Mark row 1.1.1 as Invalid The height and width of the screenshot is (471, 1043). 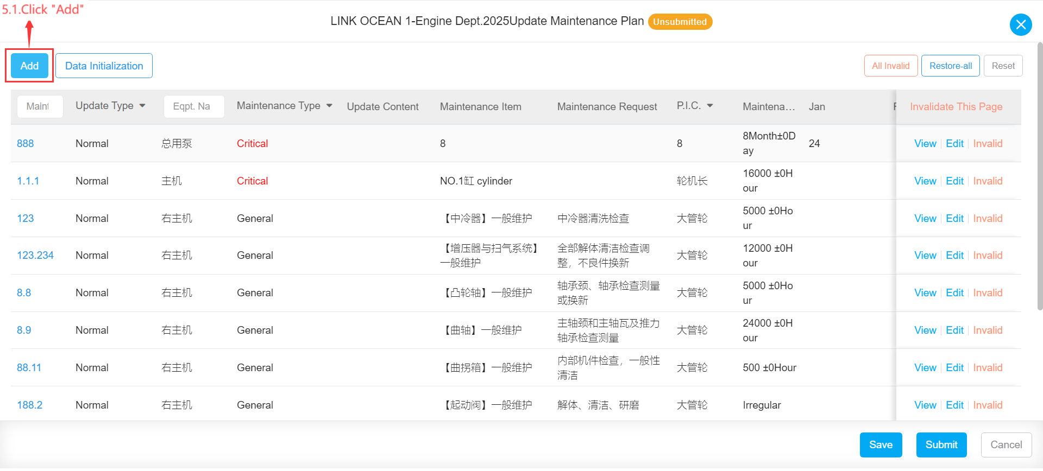tap(988, 181)
